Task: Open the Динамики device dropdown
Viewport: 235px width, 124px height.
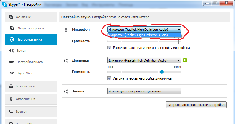Action: coord(144,60)
